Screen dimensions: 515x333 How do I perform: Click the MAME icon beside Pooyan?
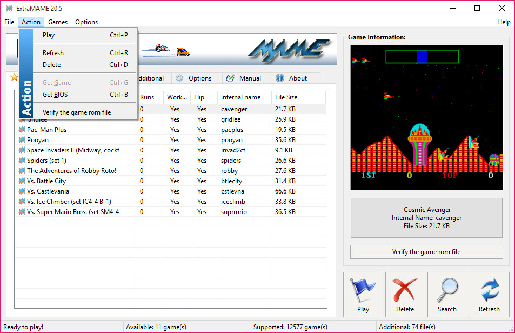click(x=22, y=140)
